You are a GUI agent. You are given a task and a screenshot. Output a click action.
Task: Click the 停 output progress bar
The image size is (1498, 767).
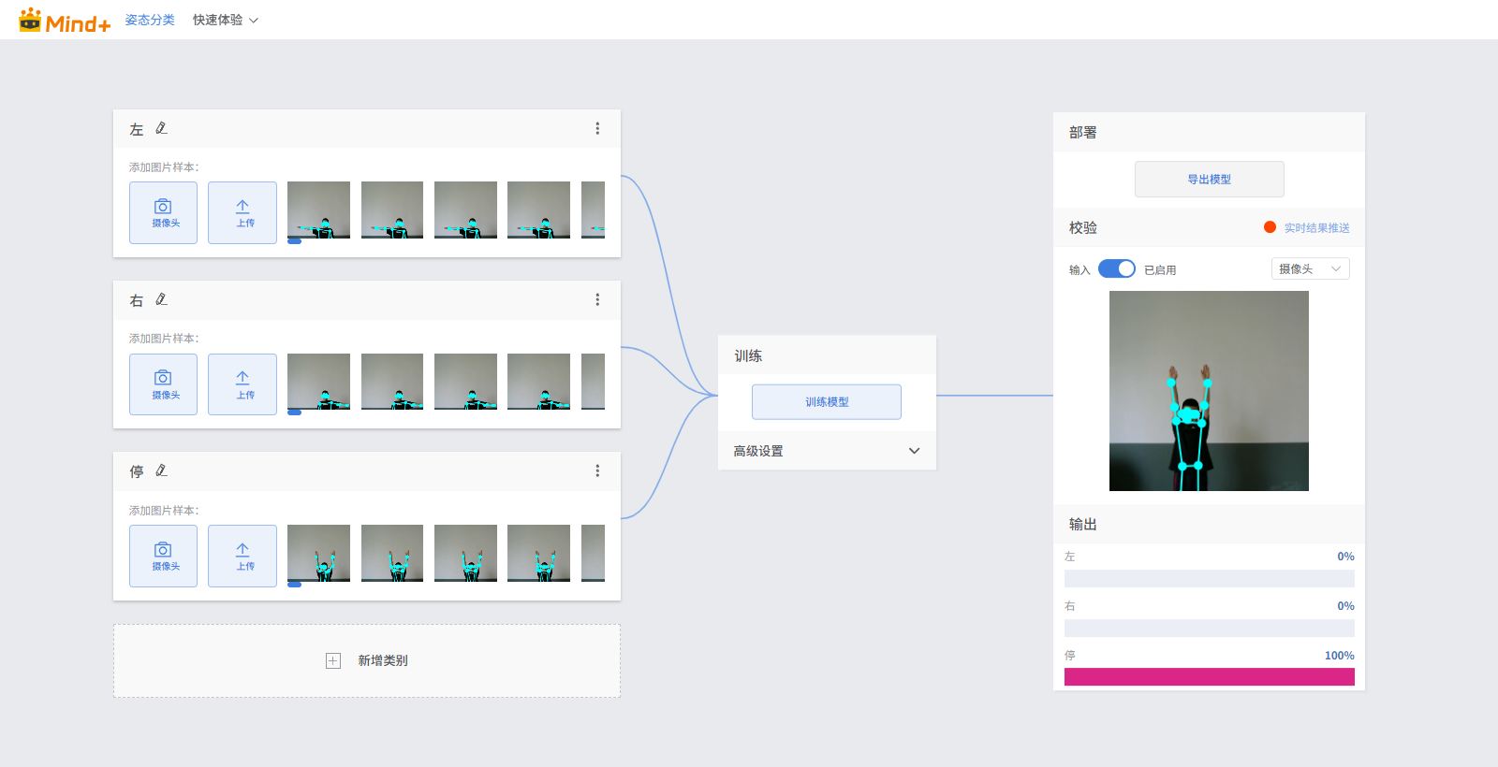(x=1210, y=677)
